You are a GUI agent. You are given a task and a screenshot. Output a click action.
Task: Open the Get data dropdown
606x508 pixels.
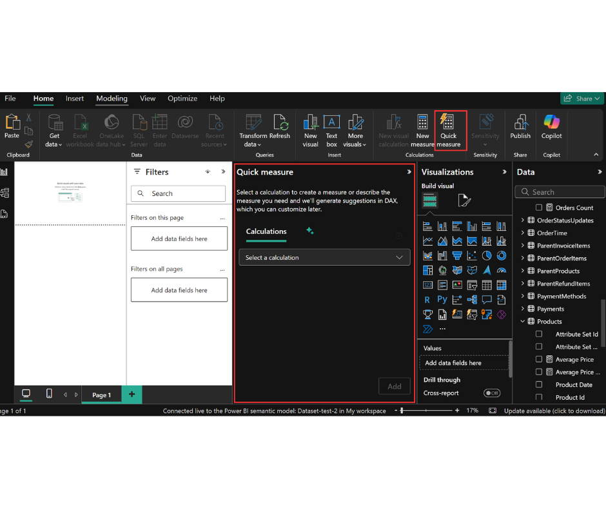54,131
